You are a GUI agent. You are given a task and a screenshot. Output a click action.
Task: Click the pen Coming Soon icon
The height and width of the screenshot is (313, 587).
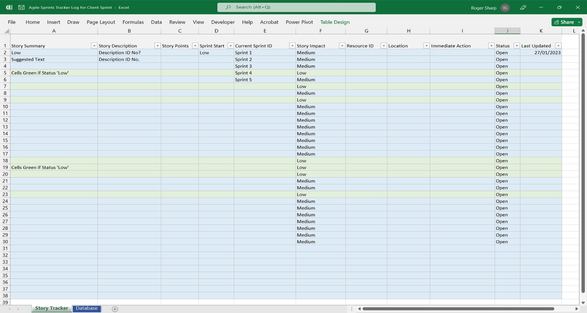click(x=523, y=7)
